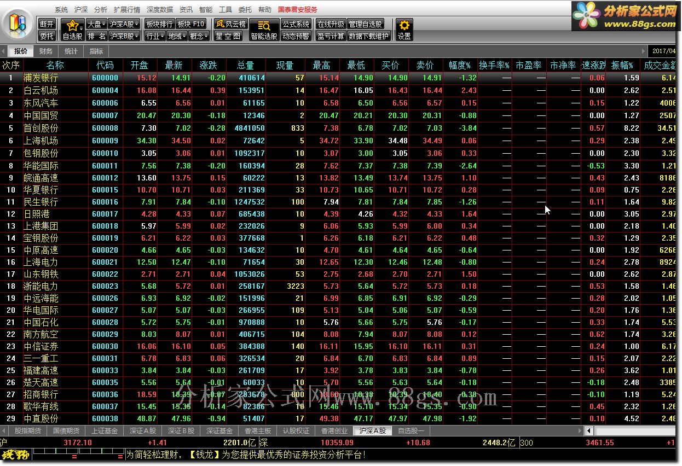This screenshot has width=682, height=466.
Task: Click the 断开 button
Action: coord(47,24)
